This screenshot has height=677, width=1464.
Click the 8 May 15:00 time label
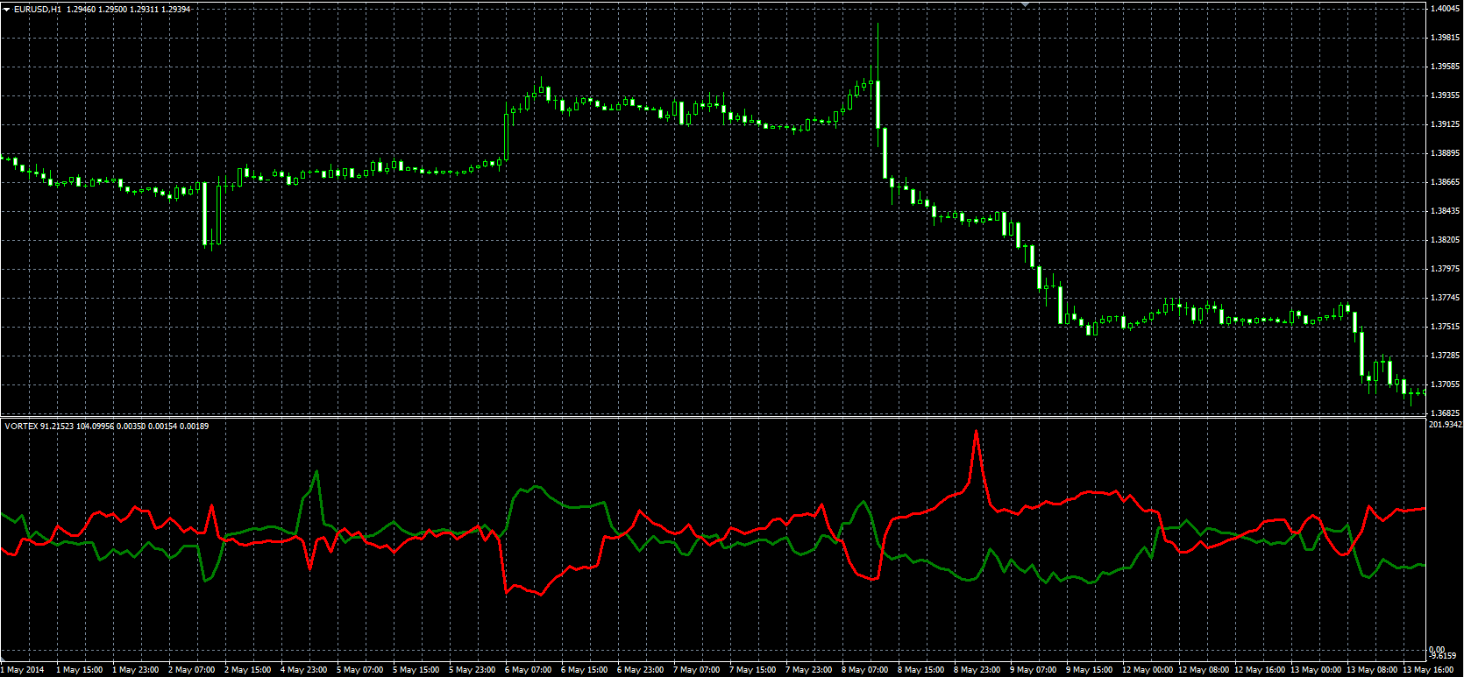coord(921,670)
